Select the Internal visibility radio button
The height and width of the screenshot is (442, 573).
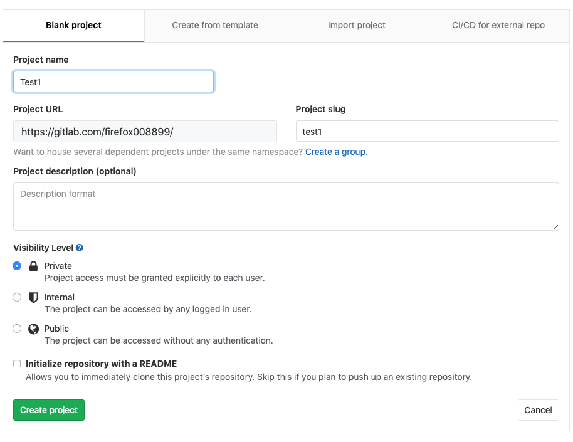[x=17, y=297]
